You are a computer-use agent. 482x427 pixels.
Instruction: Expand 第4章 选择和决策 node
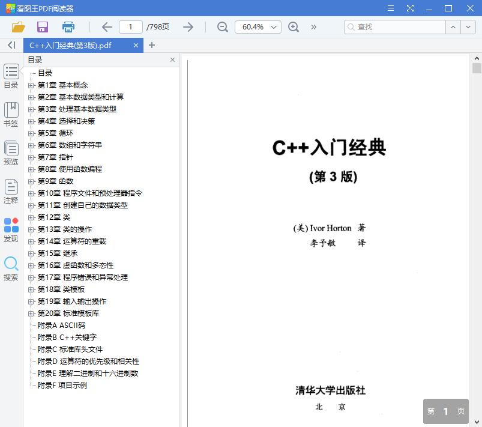(31, 121)
